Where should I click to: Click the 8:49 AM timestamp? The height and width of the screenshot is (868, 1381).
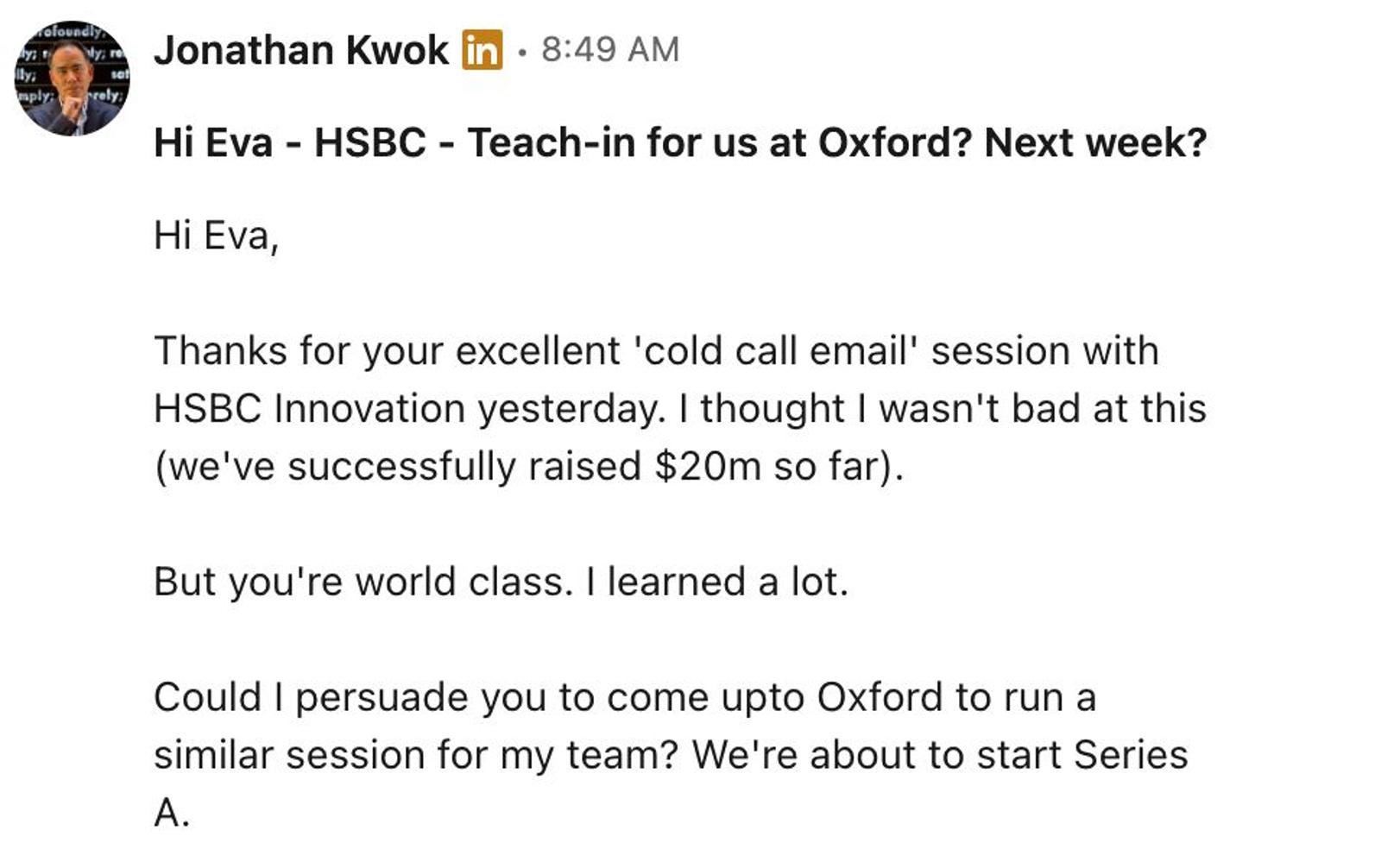pyautogui.click(x=610, y=50)
